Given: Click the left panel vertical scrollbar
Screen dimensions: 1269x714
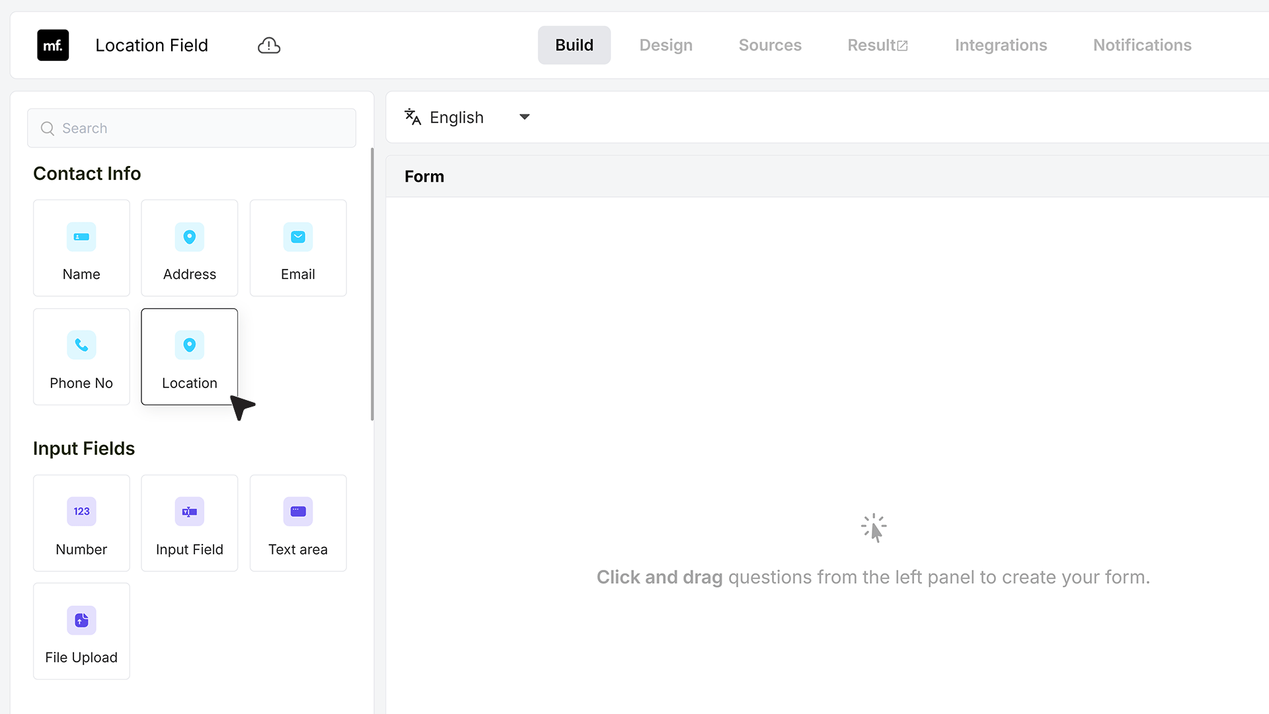Looking at the screenshot, I should 372,284.
